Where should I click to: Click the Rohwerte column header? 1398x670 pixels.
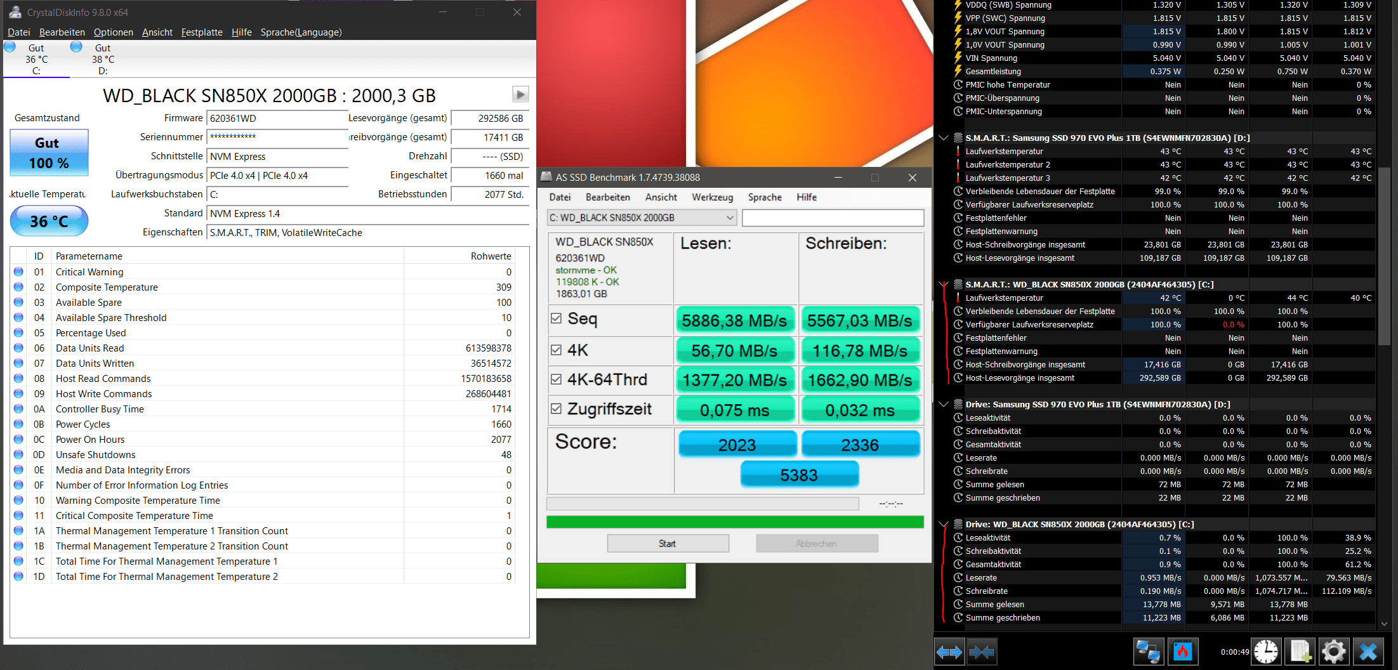pyautogui.click(x=459, y=256)
